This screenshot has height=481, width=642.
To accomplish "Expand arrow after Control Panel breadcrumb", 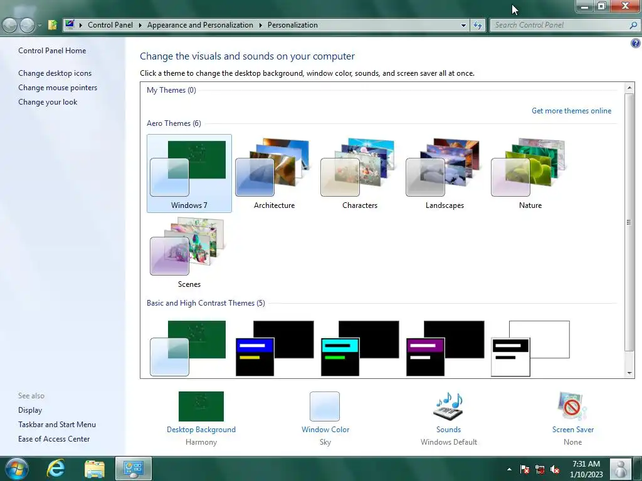I will tap(140, 25).
